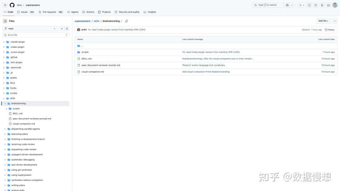Open the Pull requests tab
Viewport: 340px width, 191px height.
coord(51,12)
